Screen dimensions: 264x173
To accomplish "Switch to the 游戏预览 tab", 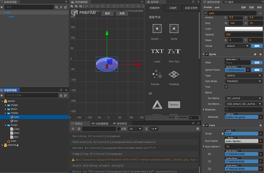I will (120, 124).
